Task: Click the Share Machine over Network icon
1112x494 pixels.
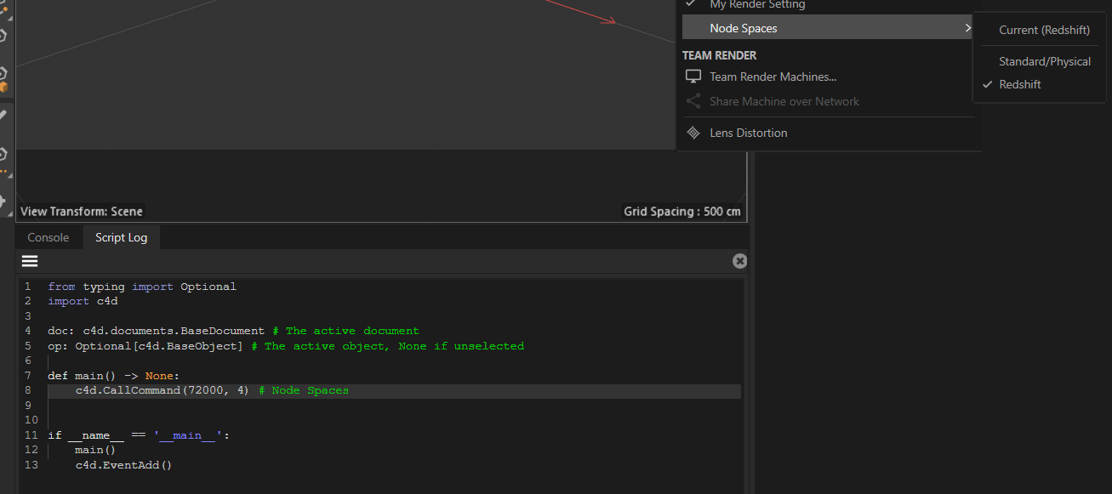Action: coord(693,101)
